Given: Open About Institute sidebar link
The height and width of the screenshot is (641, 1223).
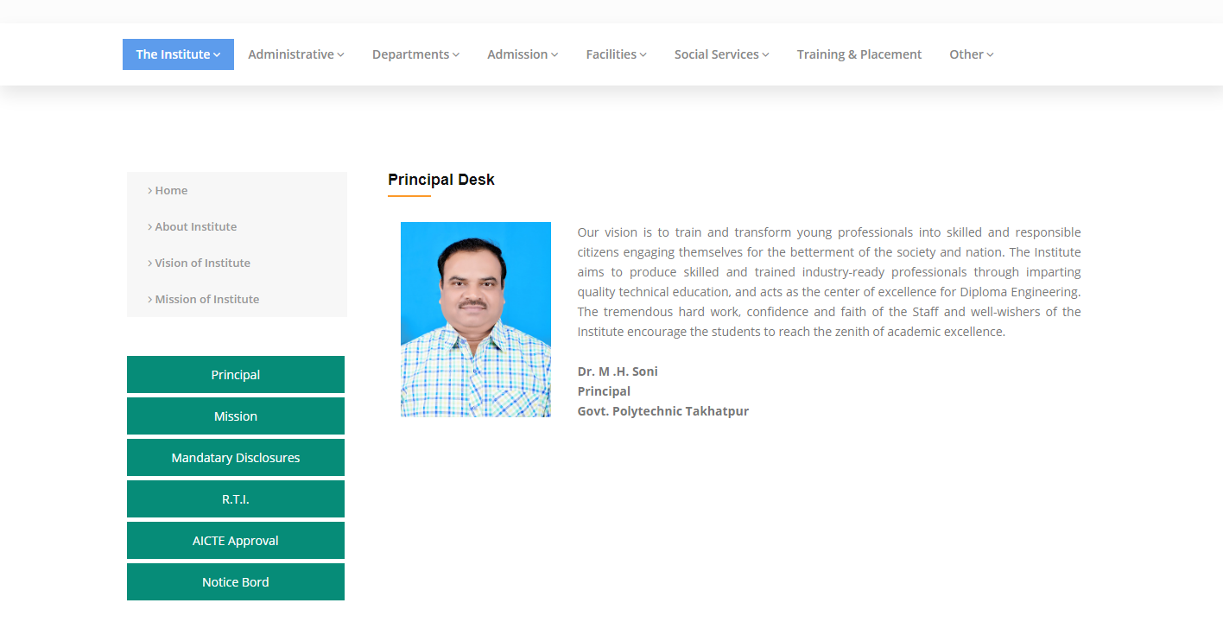Looking at the screenshot, I should pyautogui.click(x=195, y=227).
